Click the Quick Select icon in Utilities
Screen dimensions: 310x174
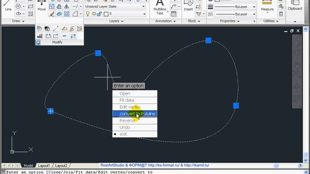281,6
